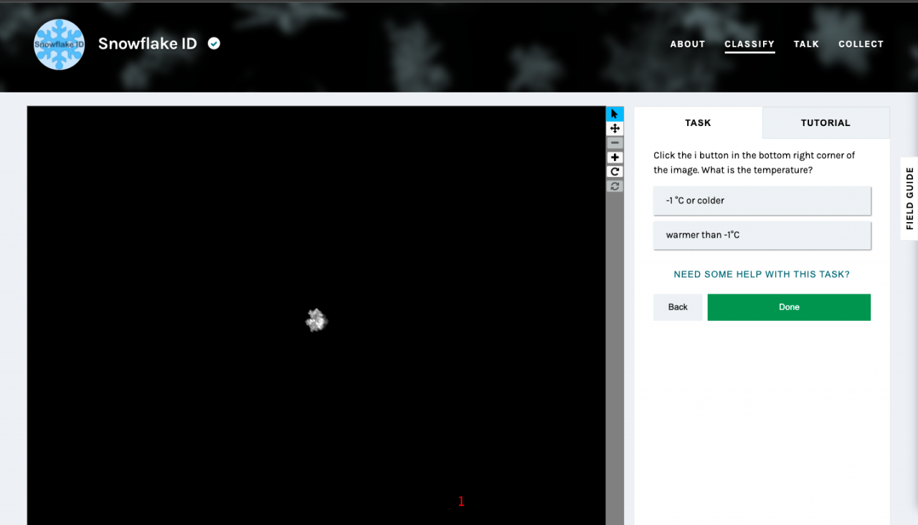Image resolution: width=918 pixels, height=525 pixels.
Task: Click the reset image view icon
Action: [x=615, y=186]
